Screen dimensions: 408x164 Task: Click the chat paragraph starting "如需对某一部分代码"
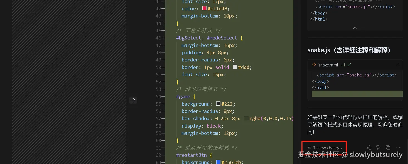tap(355, 125)
